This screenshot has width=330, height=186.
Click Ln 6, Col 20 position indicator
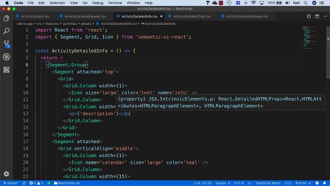point(202,183)
